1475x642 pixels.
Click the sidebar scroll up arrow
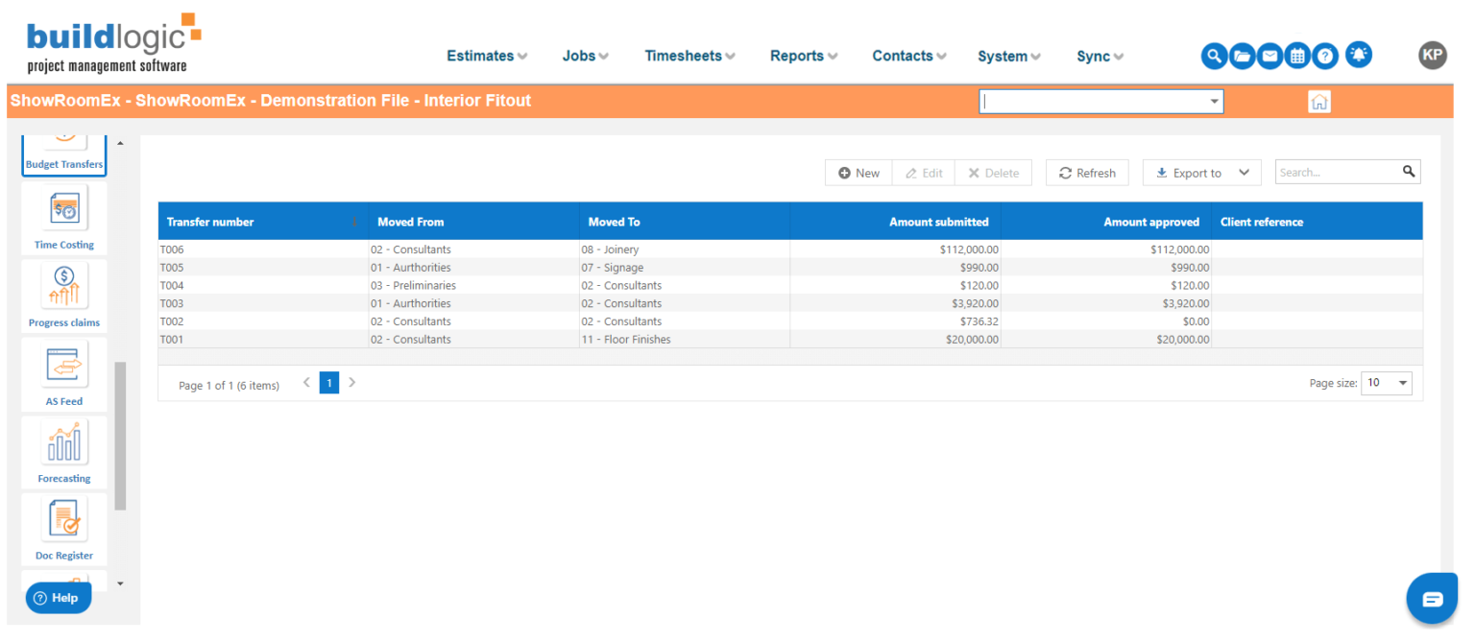point(120,144)
